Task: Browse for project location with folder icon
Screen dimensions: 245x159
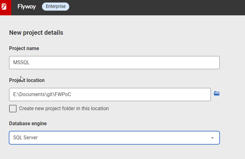Action: 216,93
